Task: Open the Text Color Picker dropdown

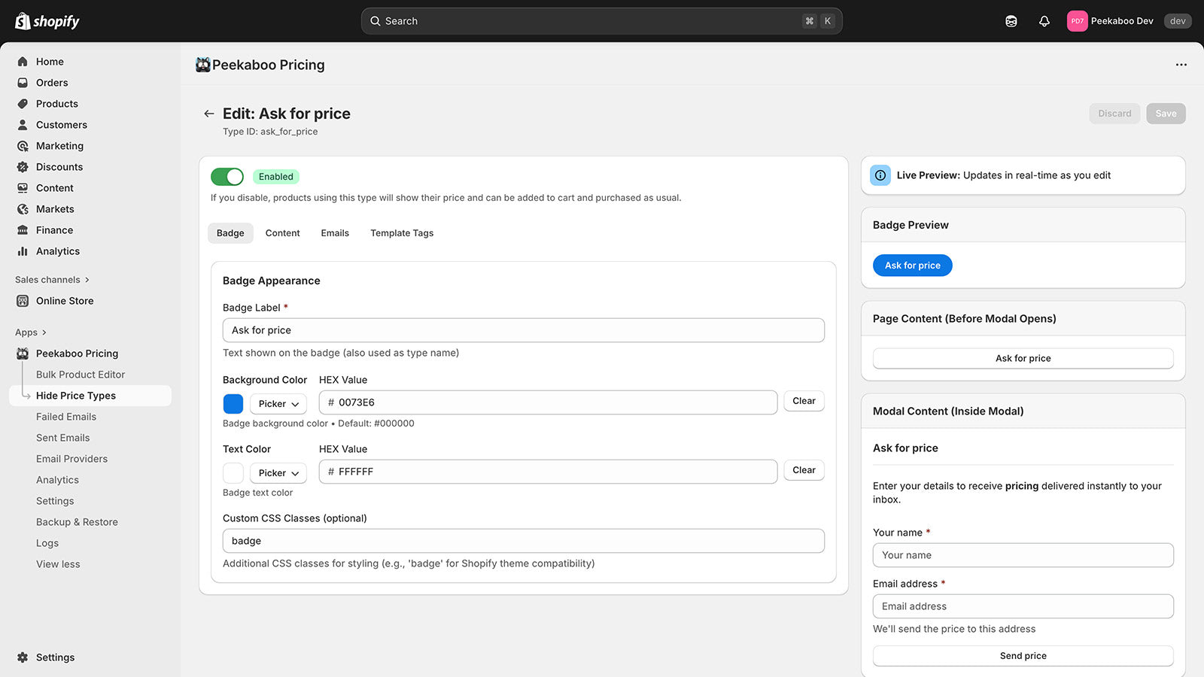Action: coord(278,472)
